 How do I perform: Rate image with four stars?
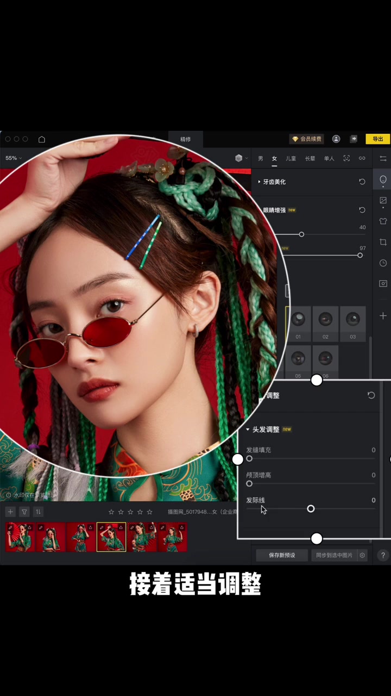point(140,512)
